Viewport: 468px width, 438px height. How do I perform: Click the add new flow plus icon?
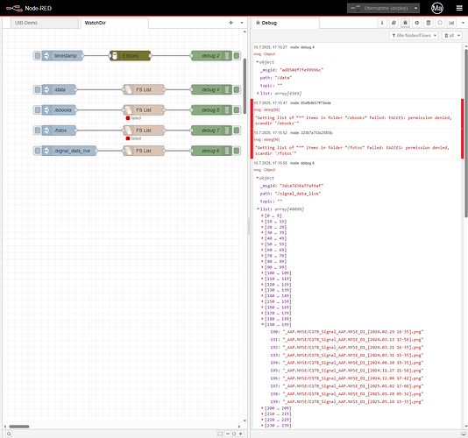(x=230, y=23)
